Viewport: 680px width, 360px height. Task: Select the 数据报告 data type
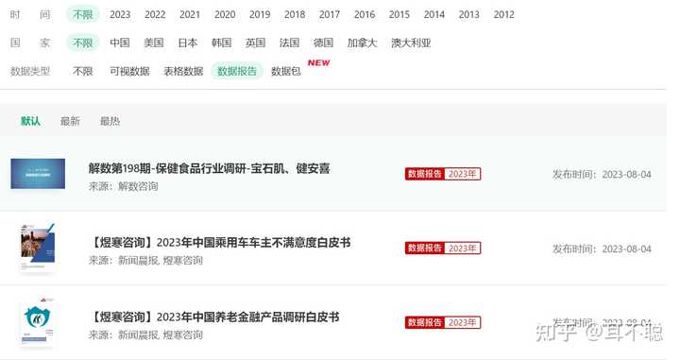pyautogui.click(x=237, y=71)
